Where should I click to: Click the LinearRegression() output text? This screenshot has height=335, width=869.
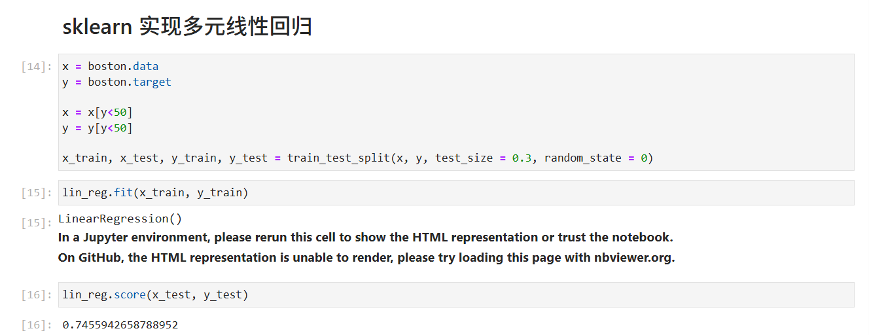coord(120,219)
